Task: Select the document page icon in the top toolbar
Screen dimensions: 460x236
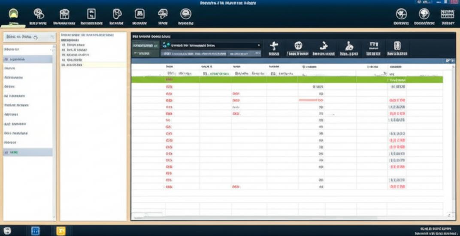Action: 91,14
